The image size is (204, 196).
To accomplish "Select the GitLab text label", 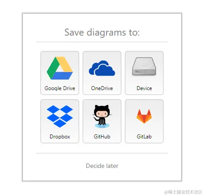I will [144, 137].
